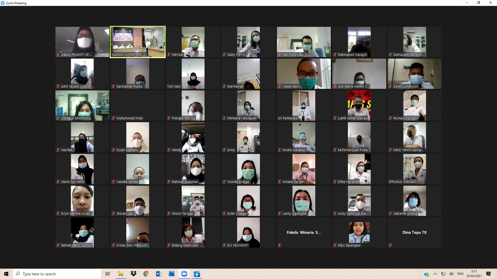Click muted mic icon next to Muhammad Irvan
The width and height of the screenshot is (497, 279).
[x=113, y=118]
